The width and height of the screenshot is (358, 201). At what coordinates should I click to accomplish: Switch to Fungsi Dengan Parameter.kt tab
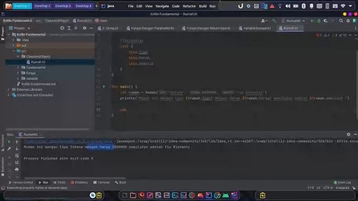tap(150, 28)
